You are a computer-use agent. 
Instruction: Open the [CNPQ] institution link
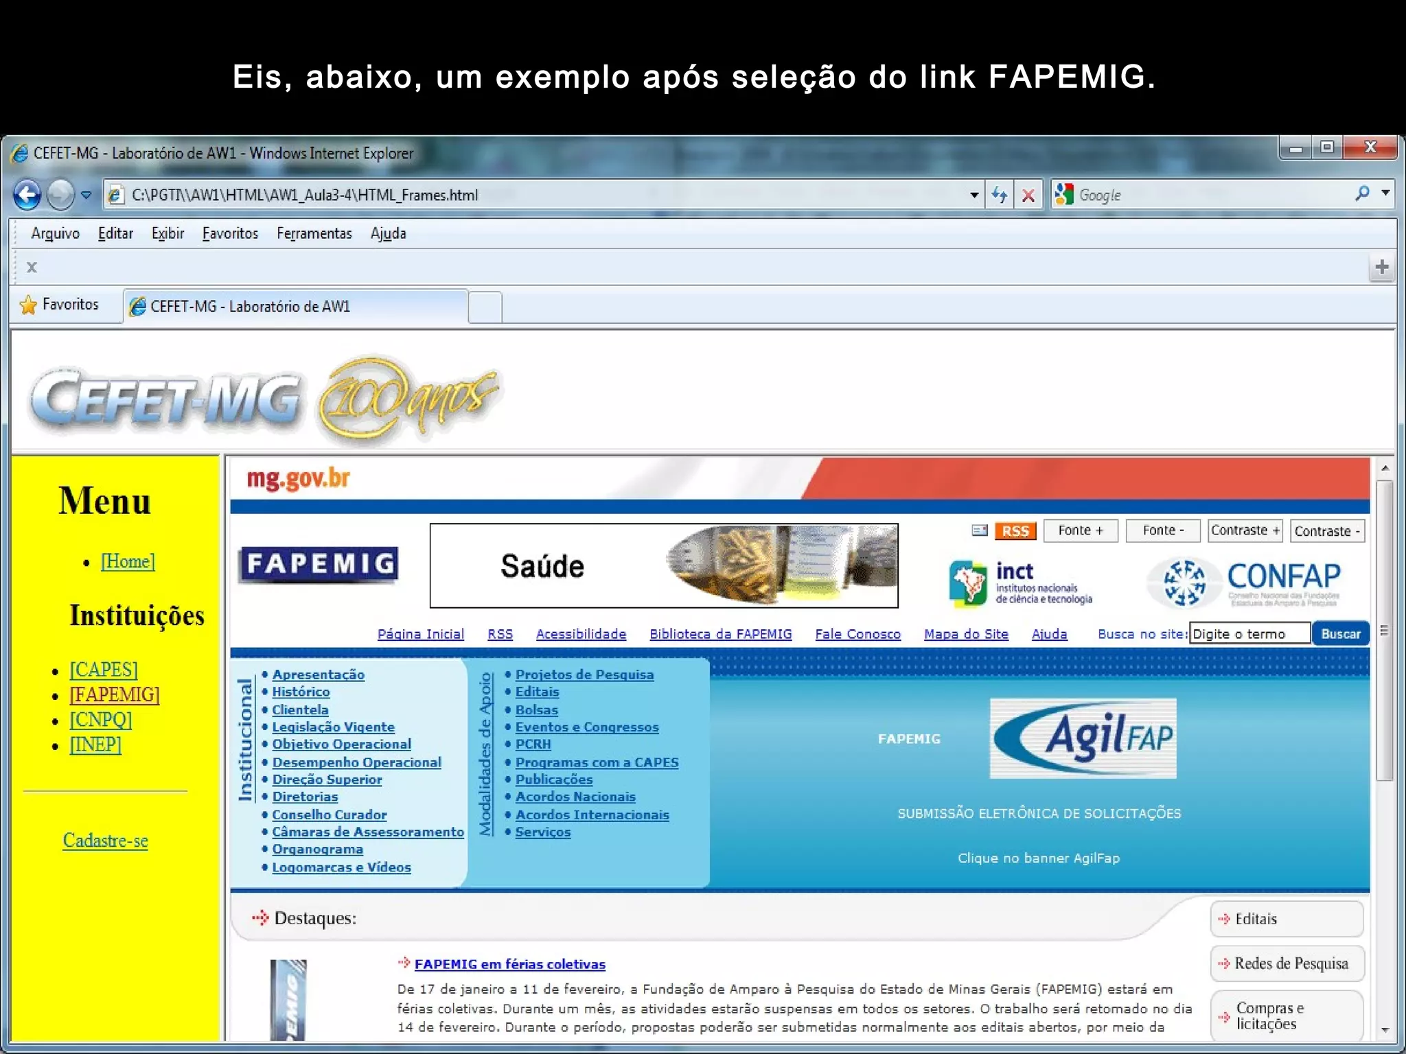[x=101, y=720]
